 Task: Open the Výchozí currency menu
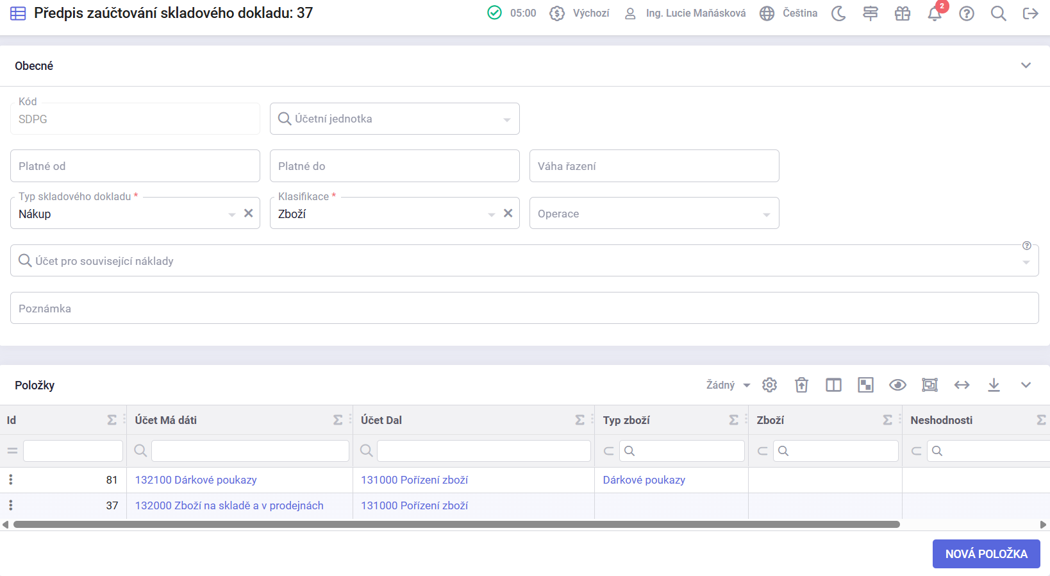[579, 13]
